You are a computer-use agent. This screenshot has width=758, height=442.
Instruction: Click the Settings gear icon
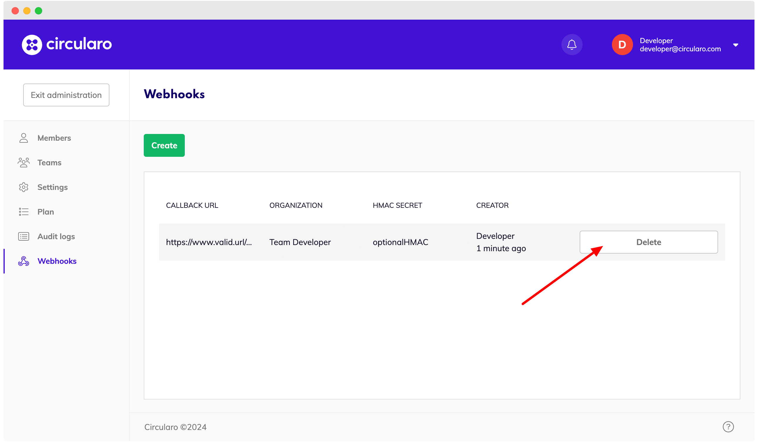(x=23, y=187)
